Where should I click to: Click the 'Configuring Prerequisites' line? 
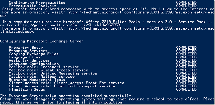pos(37,3)
